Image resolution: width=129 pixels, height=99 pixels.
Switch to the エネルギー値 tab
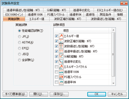coord(37,19)
